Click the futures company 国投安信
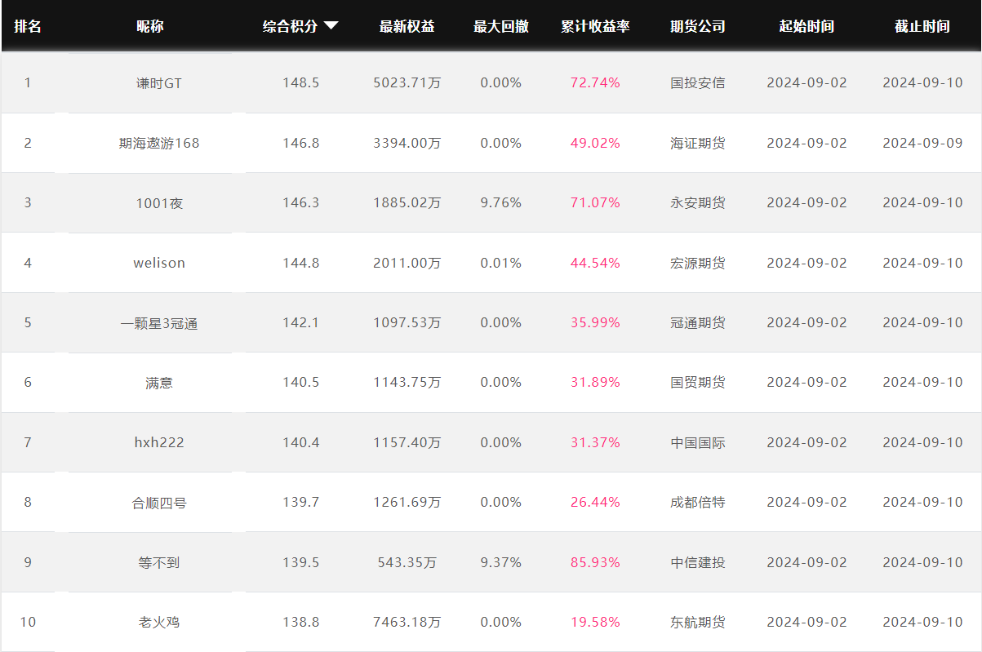The image size is (982, 652). click(x=698, y=83)
